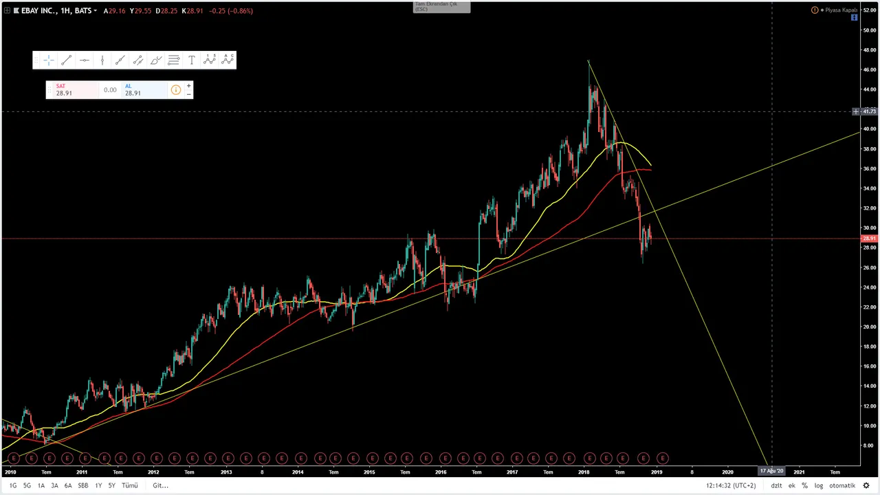
Task: Toggle the dzlt adjustment option
Action: point(776,485)
